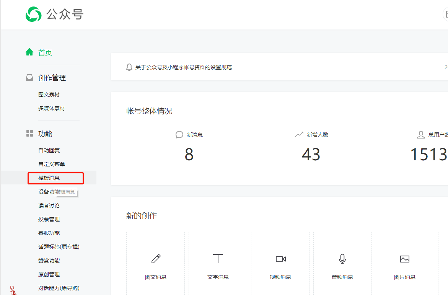Click the 新增人数 count 43

pyautogui.click(x=311, y=155)
